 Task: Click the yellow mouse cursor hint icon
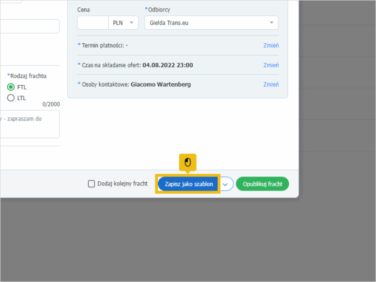pyautogui.click(x=187, y=162)
